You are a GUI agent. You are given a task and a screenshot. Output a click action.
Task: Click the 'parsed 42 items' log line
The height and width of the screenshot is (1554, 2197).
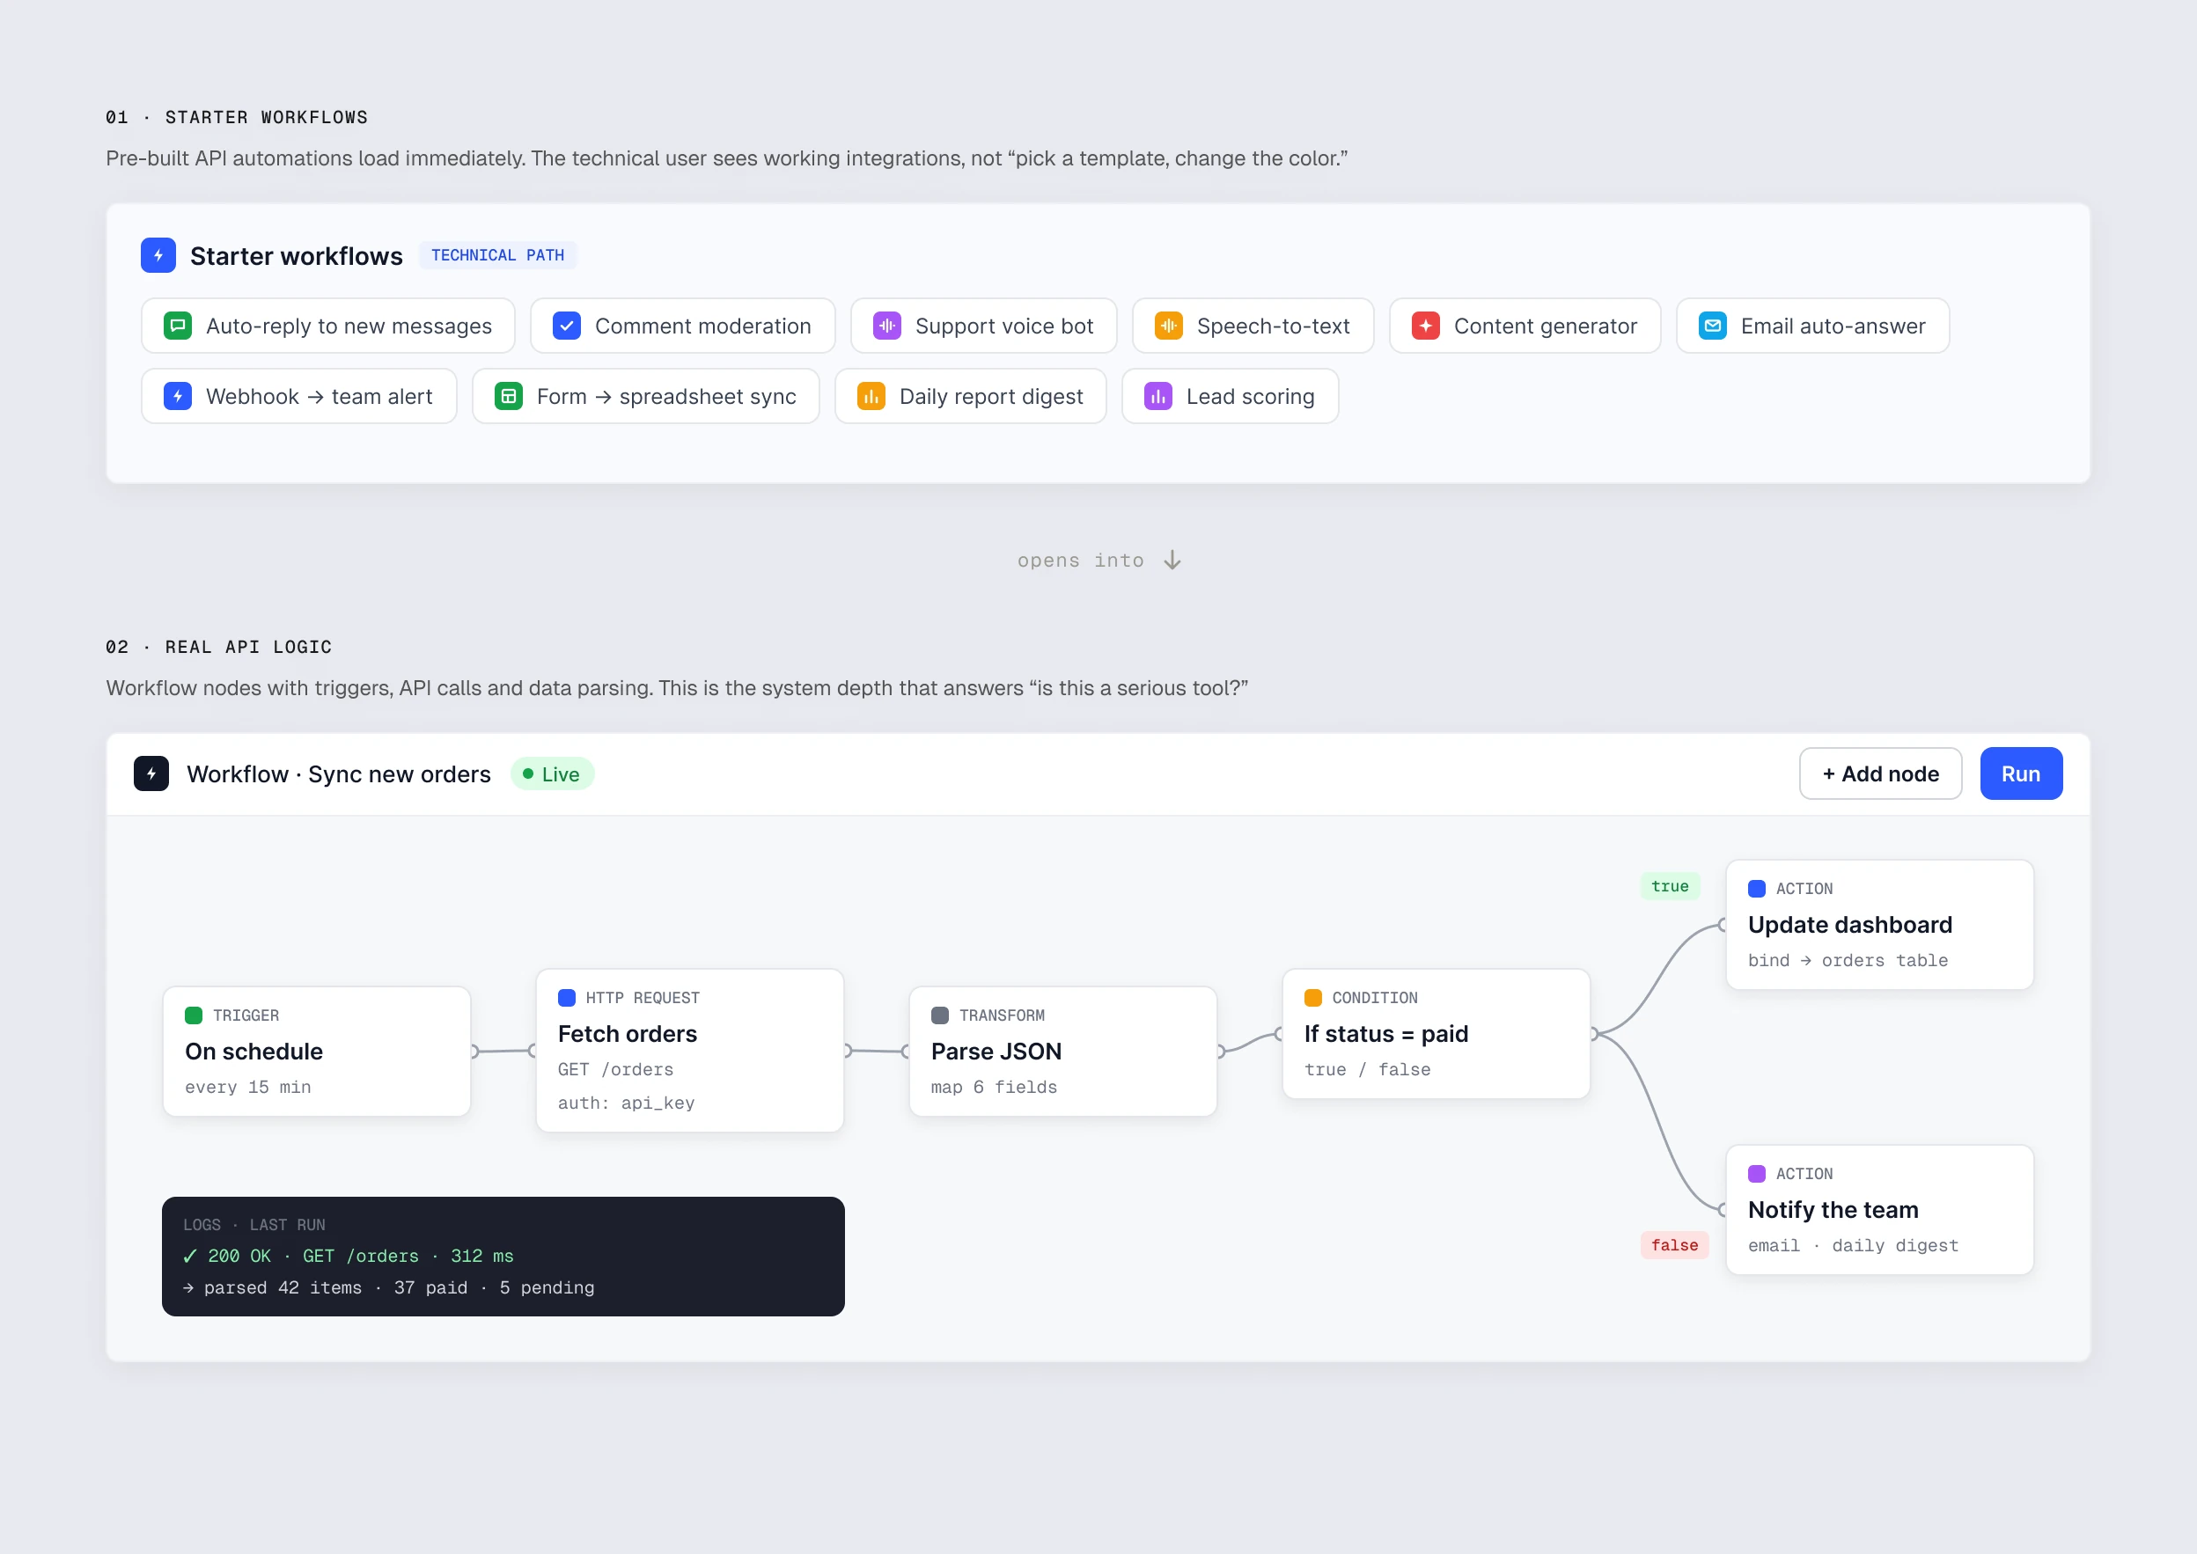(x=388, y=1288)
